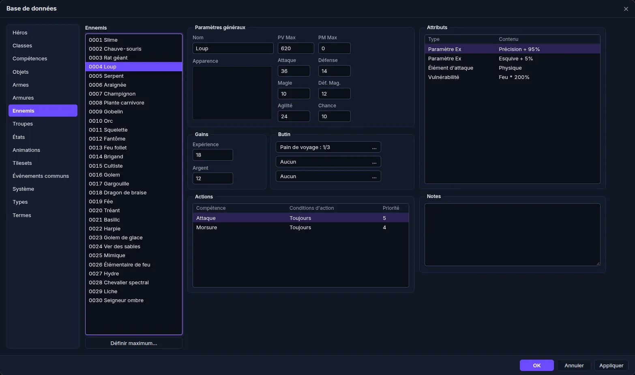635x375 pixels.
Task: Select the Élément d'attaque Physique row
Action: coord(512,68)
